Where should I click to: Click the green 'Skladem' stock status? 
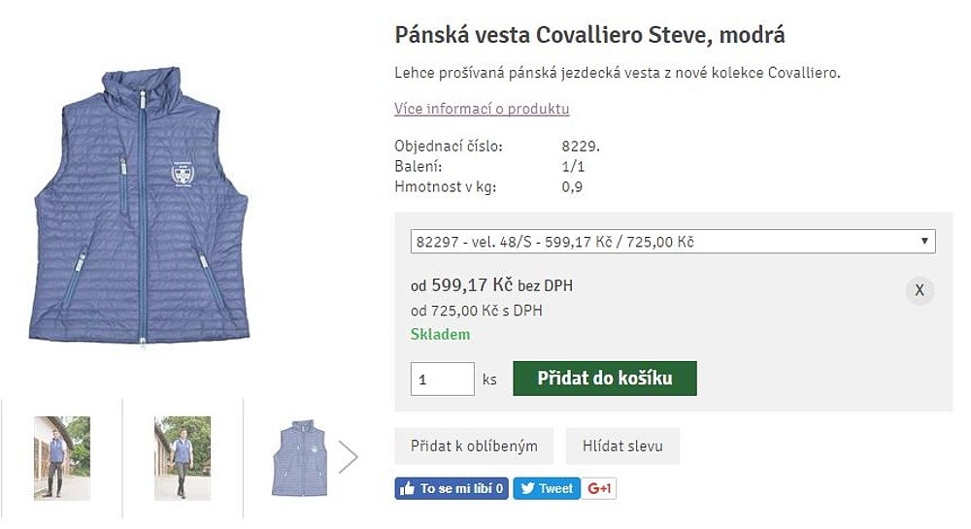coord(440,334)
